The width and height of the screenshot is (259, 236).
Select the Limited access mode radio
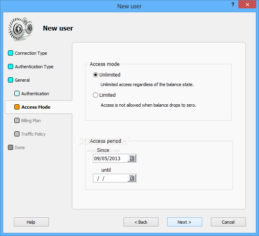tap(95, 95)
